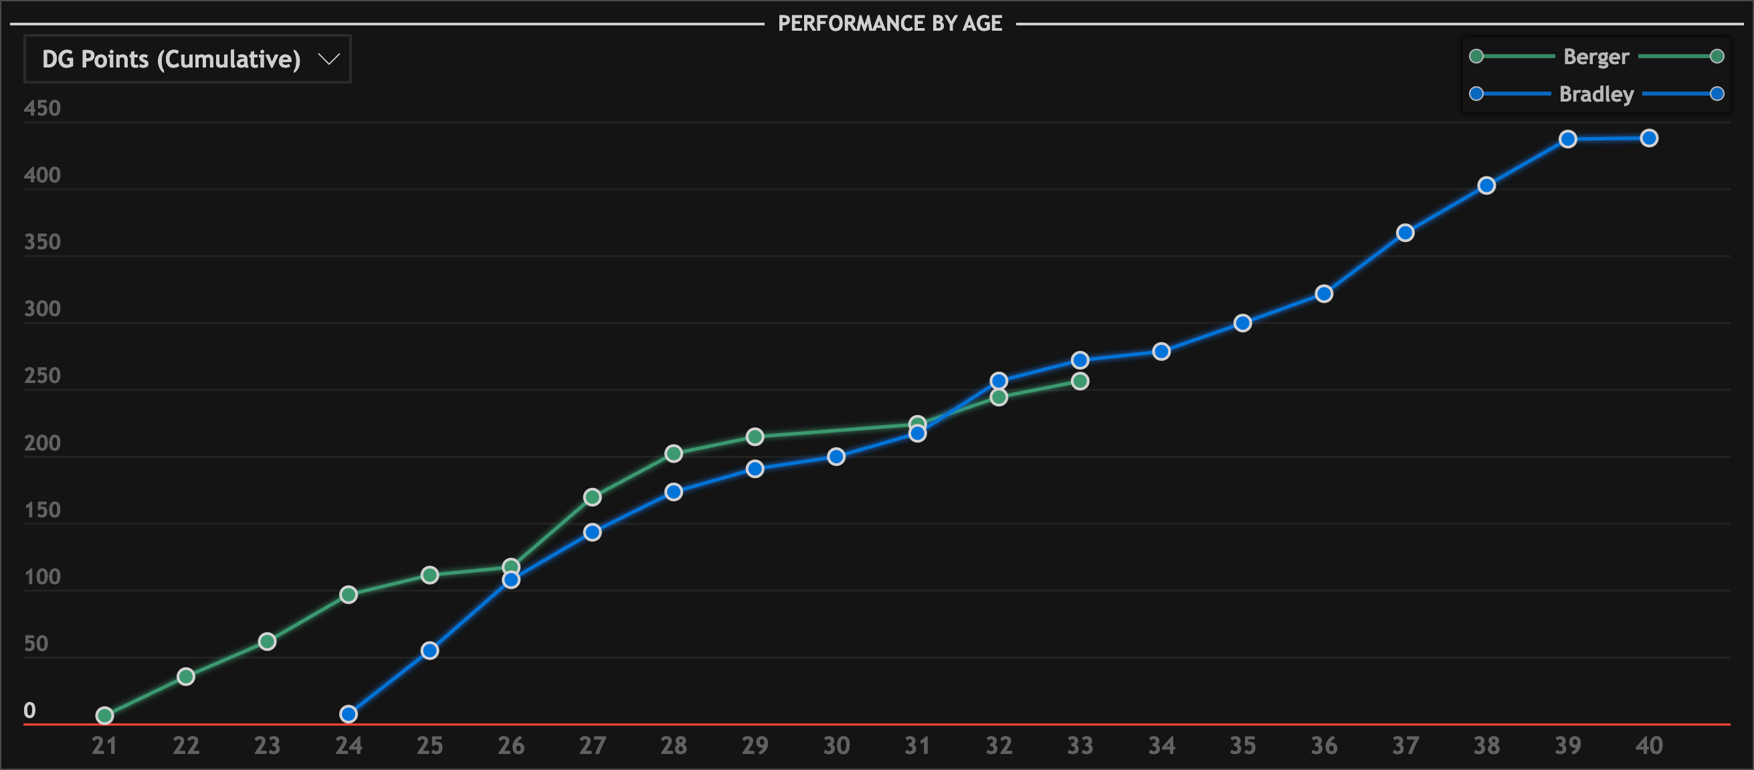Image resolution: width=1754 pixels, height=770 pixels.
Task: Click Bradley's data point at age 36
Action: (1324, 294)
